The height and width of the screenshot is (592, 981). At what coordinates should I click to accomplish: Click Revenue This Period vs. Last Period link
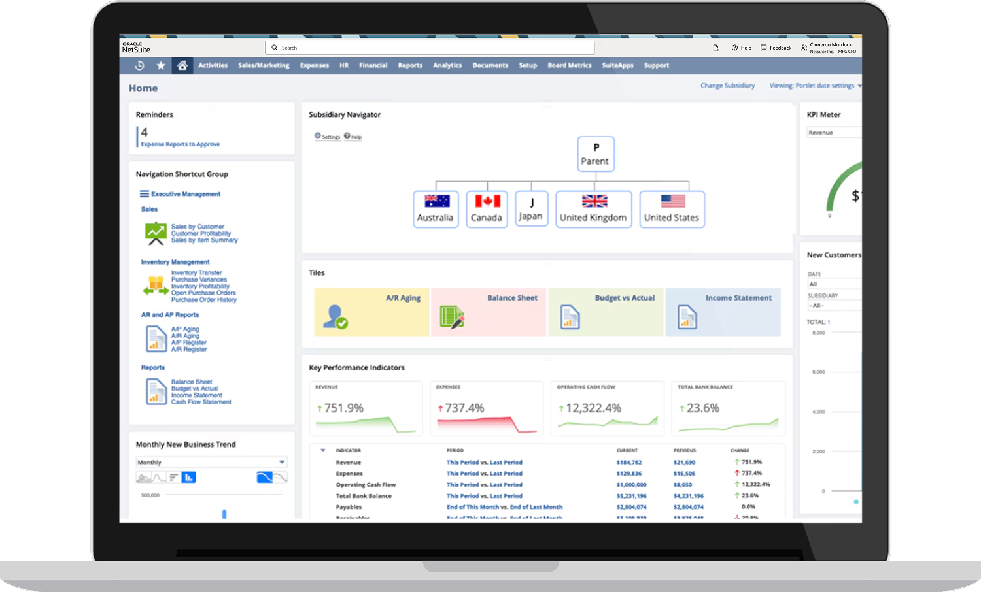pos(485,462)
